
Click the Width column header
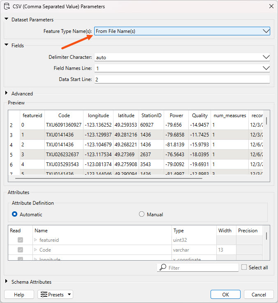pyautogui.click(x=226, y=230)
